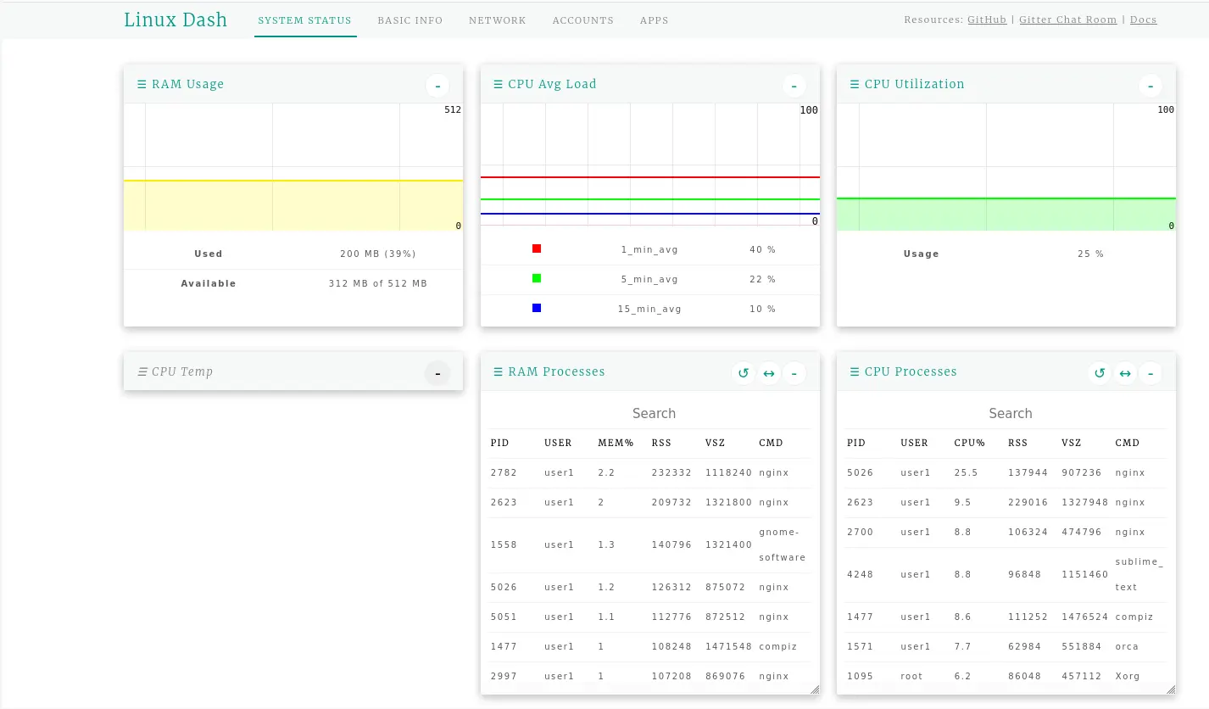Minimize the RAM Processes panel
Viewport: 1209px width, 709px height.
tap(794, 373)
